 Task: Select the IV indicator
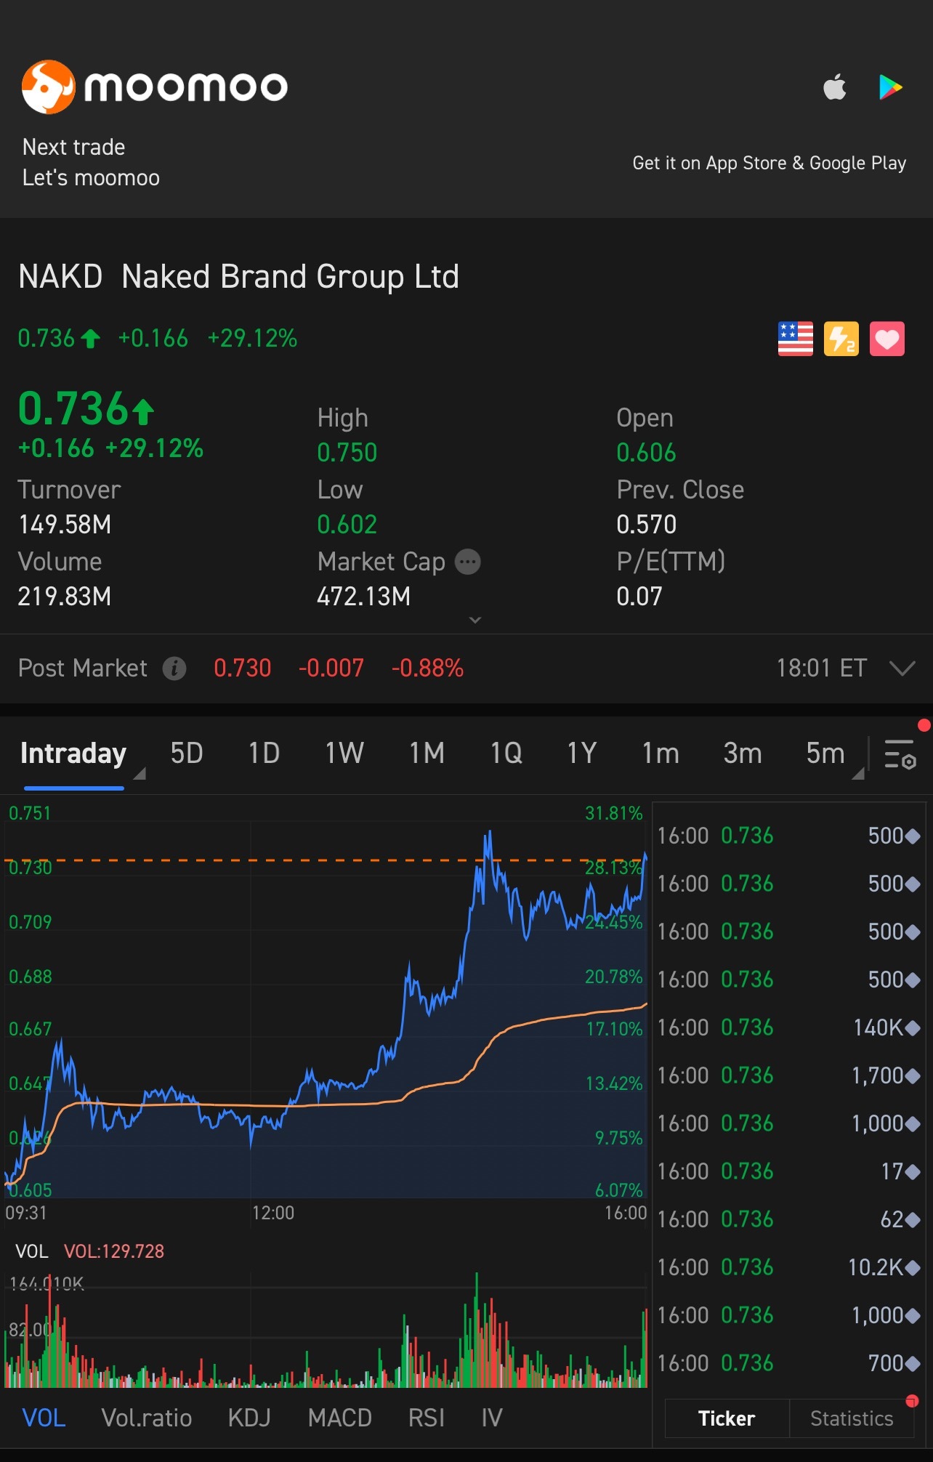coord(492,1418)
